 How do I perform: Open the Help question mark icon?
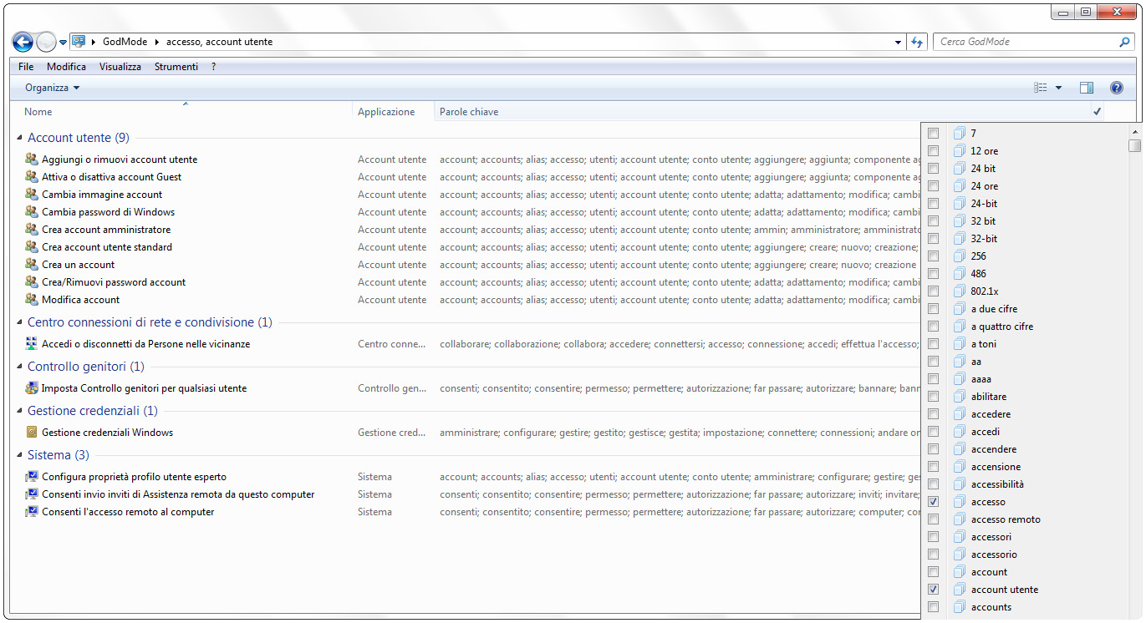[1116, 88]
